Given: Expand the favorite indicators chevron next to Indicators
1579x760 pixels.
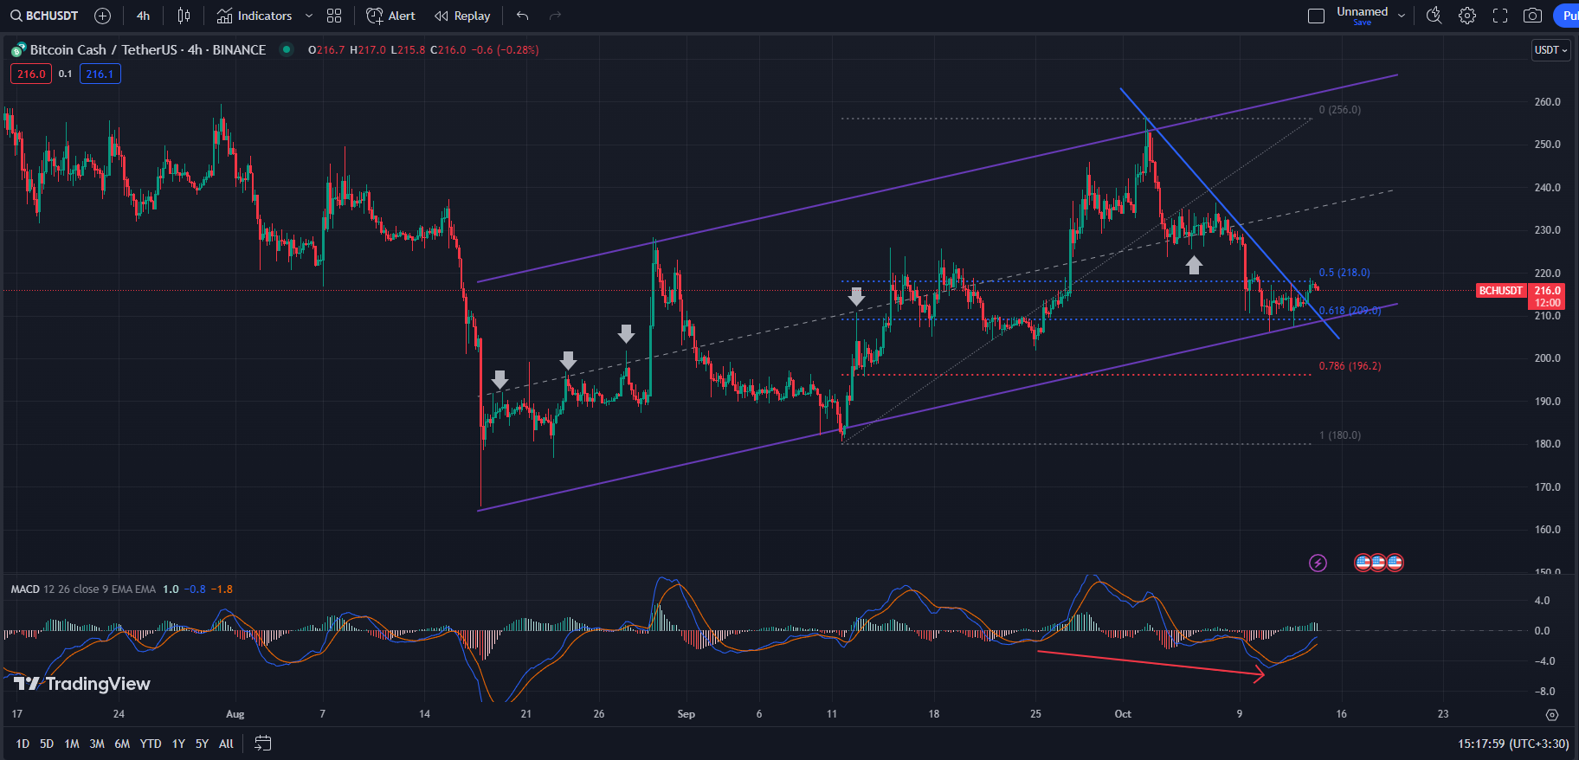Looking at the screenshot, I should pos(309,16).
